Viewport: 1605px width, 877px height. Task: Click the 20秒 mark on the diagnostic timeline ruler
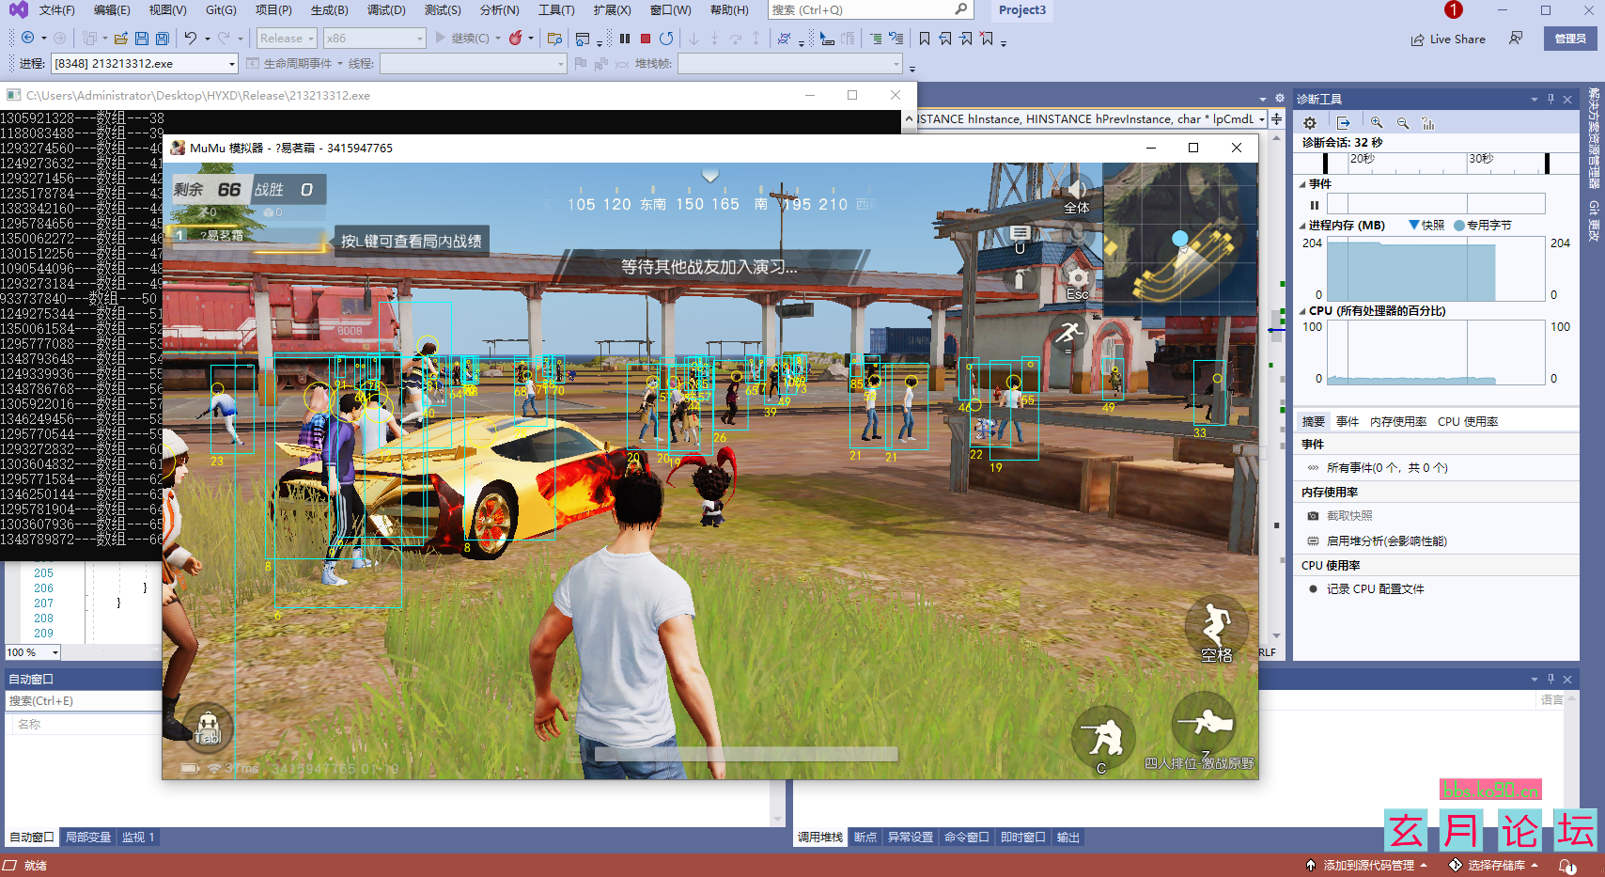click(x=1363, y=159)
